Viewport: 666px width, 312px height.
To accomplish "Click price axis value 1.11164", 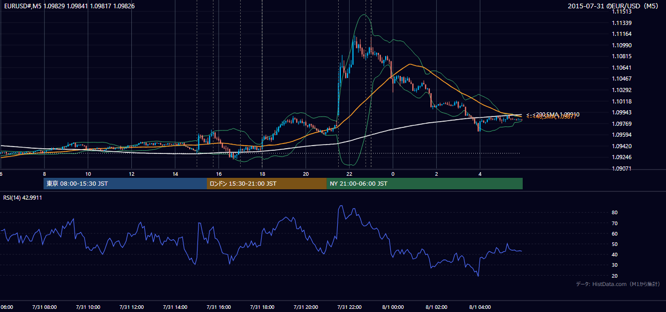I will pos(622,34).
